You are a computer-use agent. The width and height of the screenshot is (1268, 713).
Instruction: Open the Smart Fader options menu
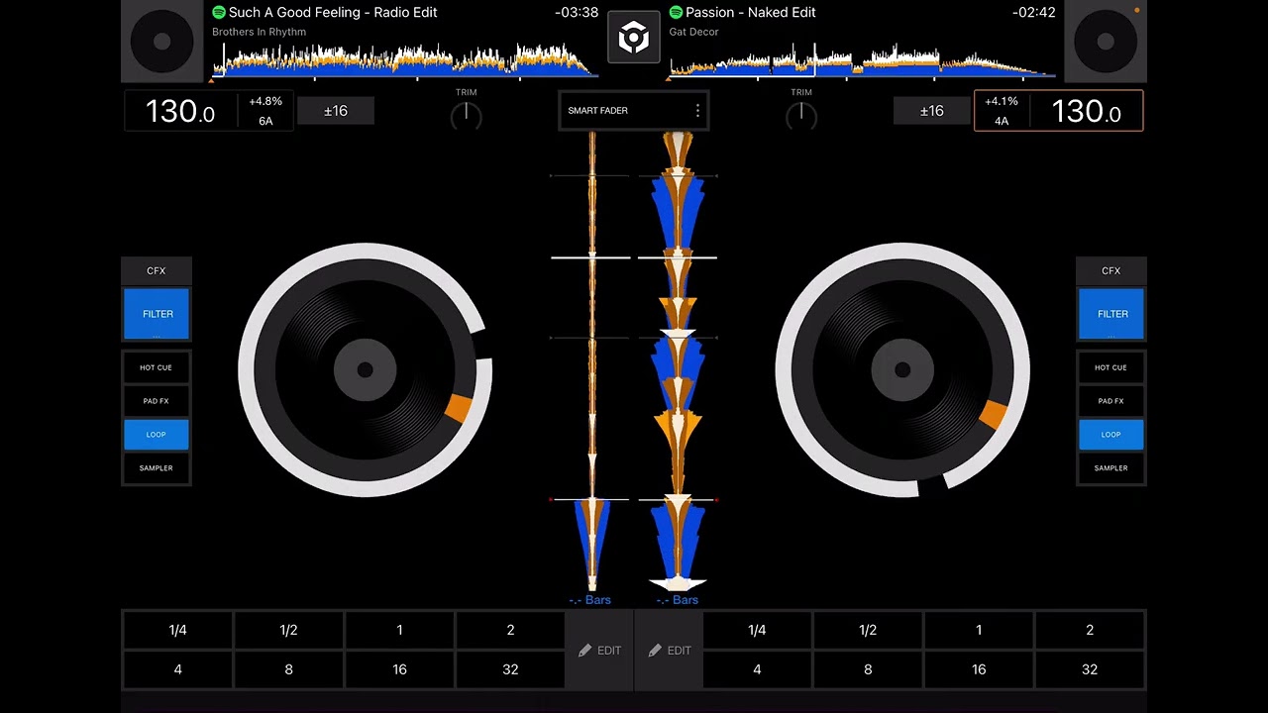(697, 111)
